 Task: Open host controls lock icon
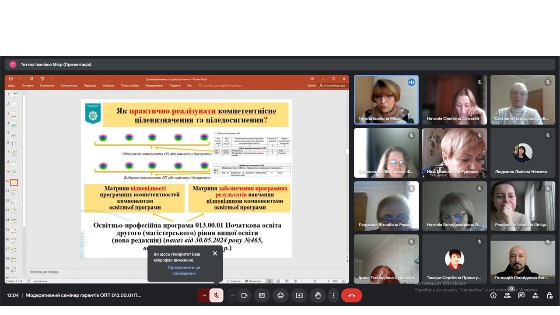tap(549, 295)
